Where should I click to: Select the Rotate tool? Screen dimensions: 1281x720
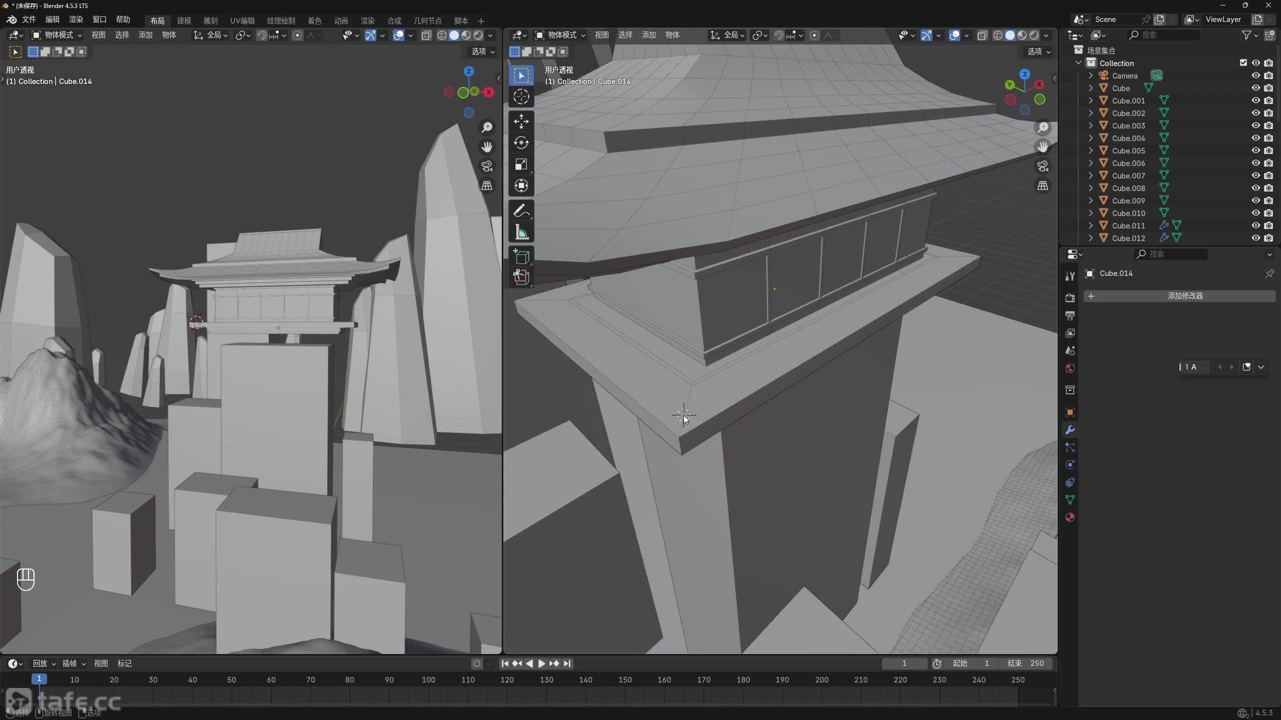click(521, 143)
